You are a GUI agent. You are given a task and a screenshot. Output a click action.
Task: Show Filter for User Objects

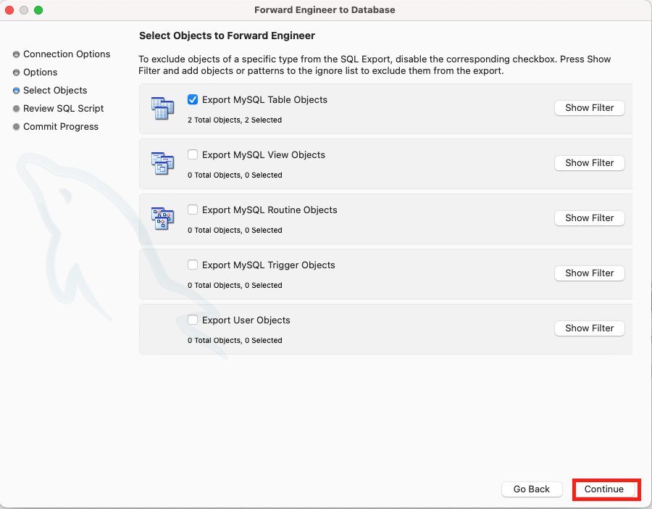point(589,328)
